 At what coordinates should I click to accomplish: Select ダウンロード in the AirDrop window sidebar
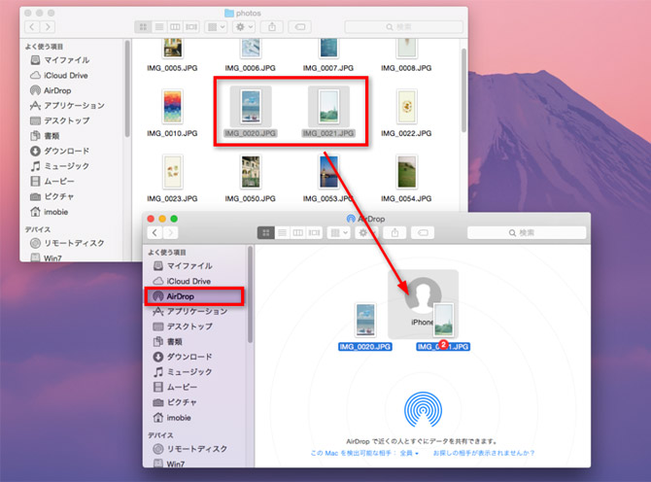click(195, 357)
